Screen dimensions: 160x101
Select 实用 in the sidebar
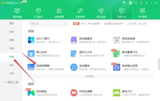tap(11, 73)
